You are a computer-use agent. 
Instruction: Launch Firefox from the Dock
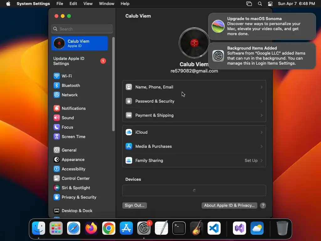pyautogui.click(x=91, y=228)
